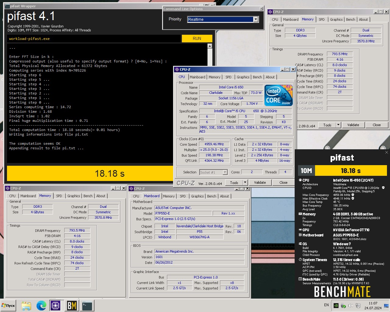Expand Tools arrow in CPU tab CPU-Z window
Image resolution: width=390 pixels, height=312 pixels.
(245, 183)
